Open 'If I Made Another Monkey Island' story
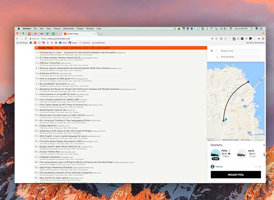Viewport: 274px width, 200px height. (x=60, y=58)
